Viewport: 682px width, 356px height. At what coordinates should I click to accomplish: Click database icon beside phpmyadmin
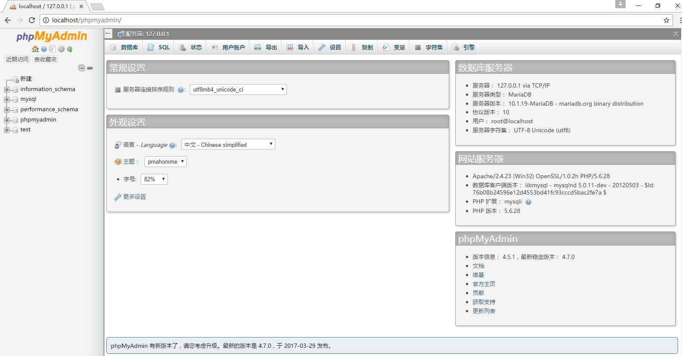(x=15, y=120)
